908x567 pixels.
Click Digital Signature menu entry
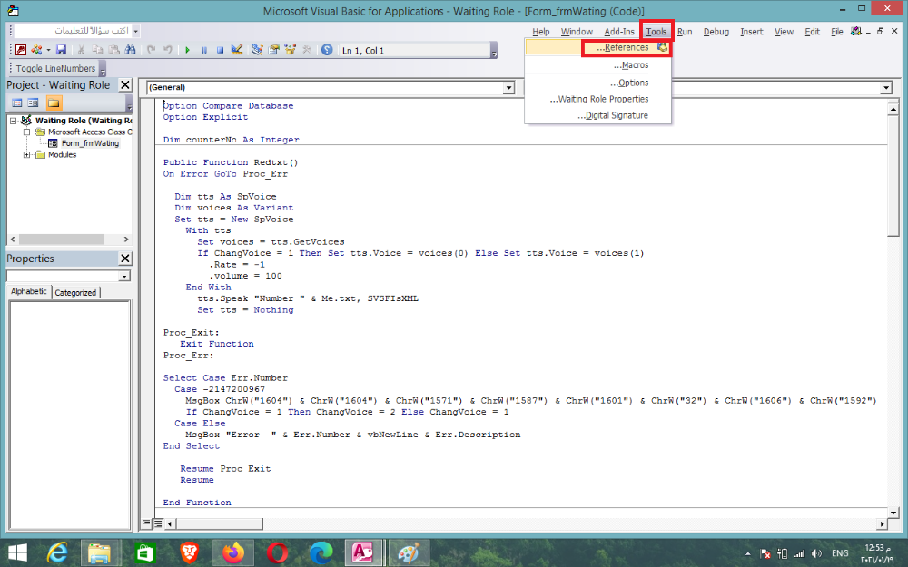(x=597, y=115)
